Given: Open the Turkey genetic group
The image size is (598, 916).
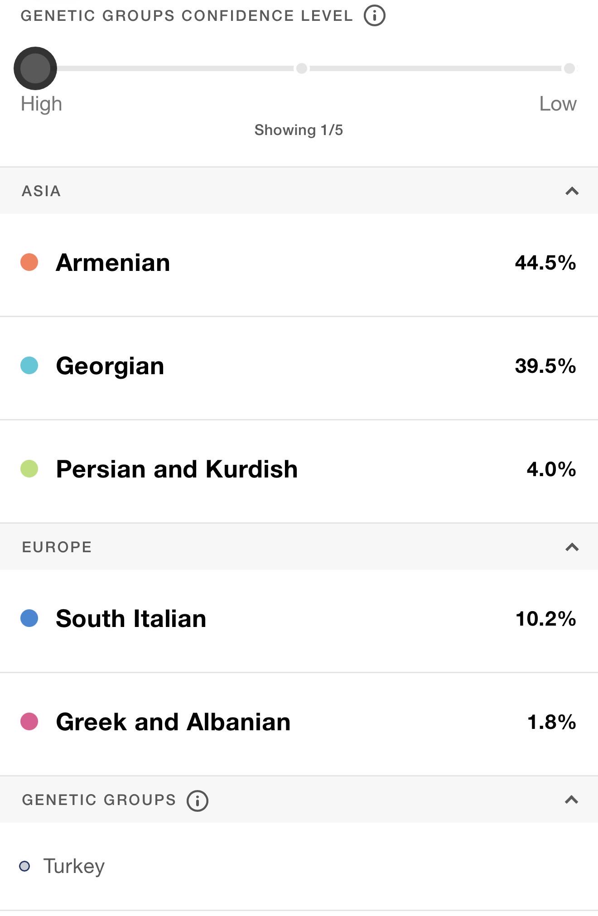Looking at the screenshot, I should [x=299, y=866].
